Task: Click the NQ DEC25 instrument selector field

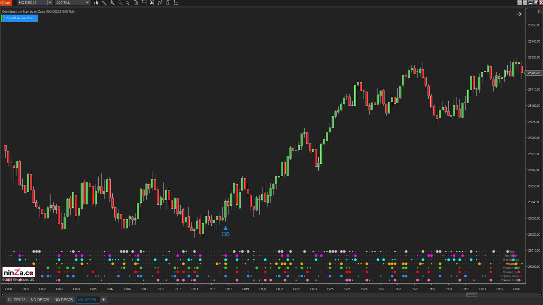Action: [32, 3]
